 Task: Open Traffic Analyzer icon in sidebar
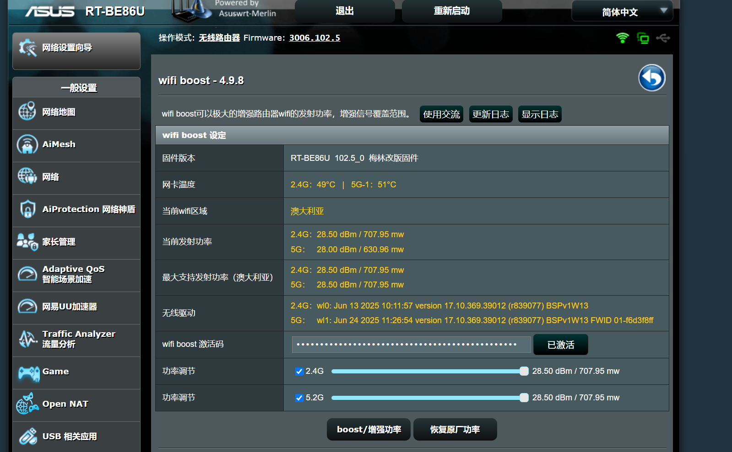(x=27, y=339)
